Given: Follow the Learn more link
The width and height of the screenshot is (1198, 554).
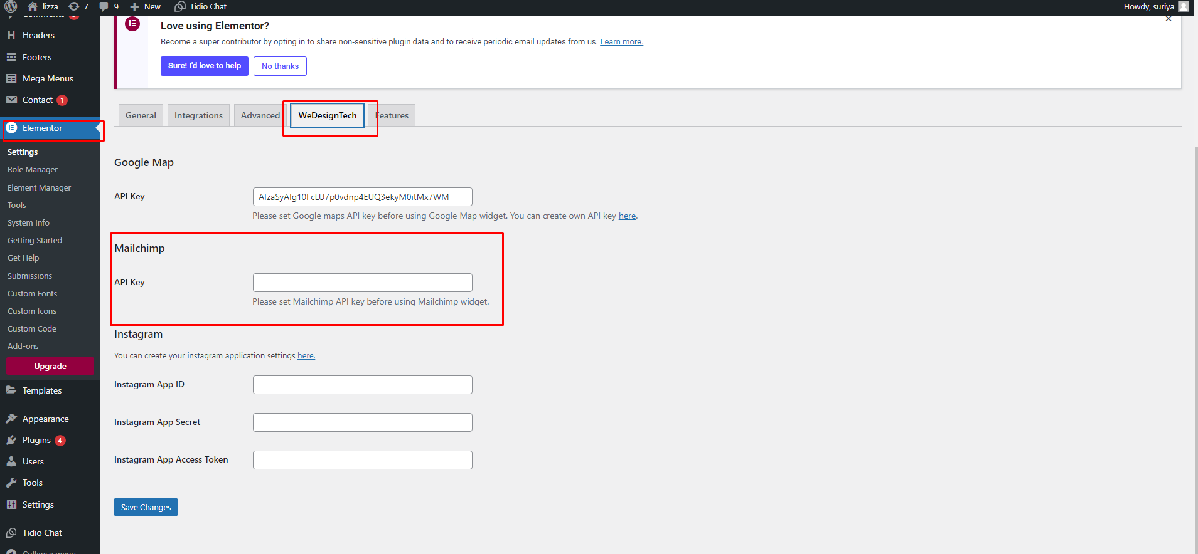Looking at the screenshot, I should [x=621, y=42].
